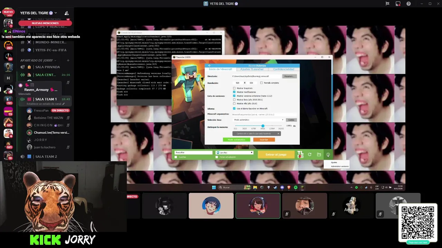Move the memory allocation slider handle
Image resolution: width=442 pixels, height=248 pixels.
pyautogui.click(x=263, y=126)
